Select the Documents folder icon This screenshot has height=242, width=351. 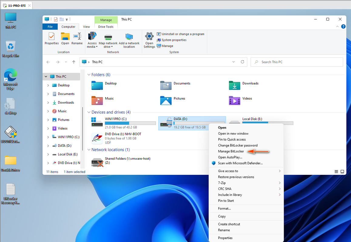[x=166, y=86]
